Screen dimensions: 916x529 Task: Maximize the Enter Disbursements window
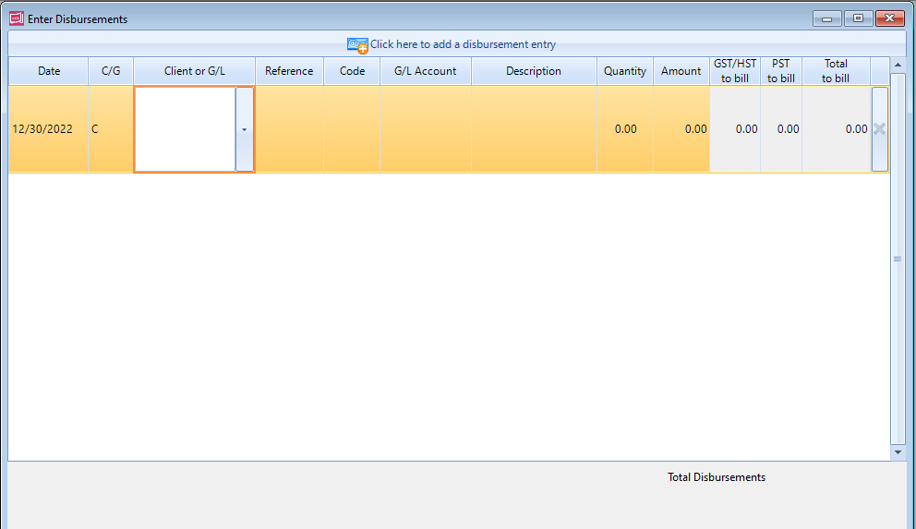(x=858, y=18)
